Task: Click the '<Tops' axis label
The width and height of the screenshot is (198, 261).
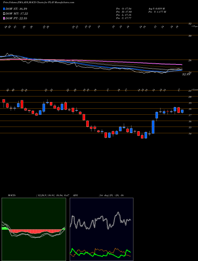Action: pos(194,26)
